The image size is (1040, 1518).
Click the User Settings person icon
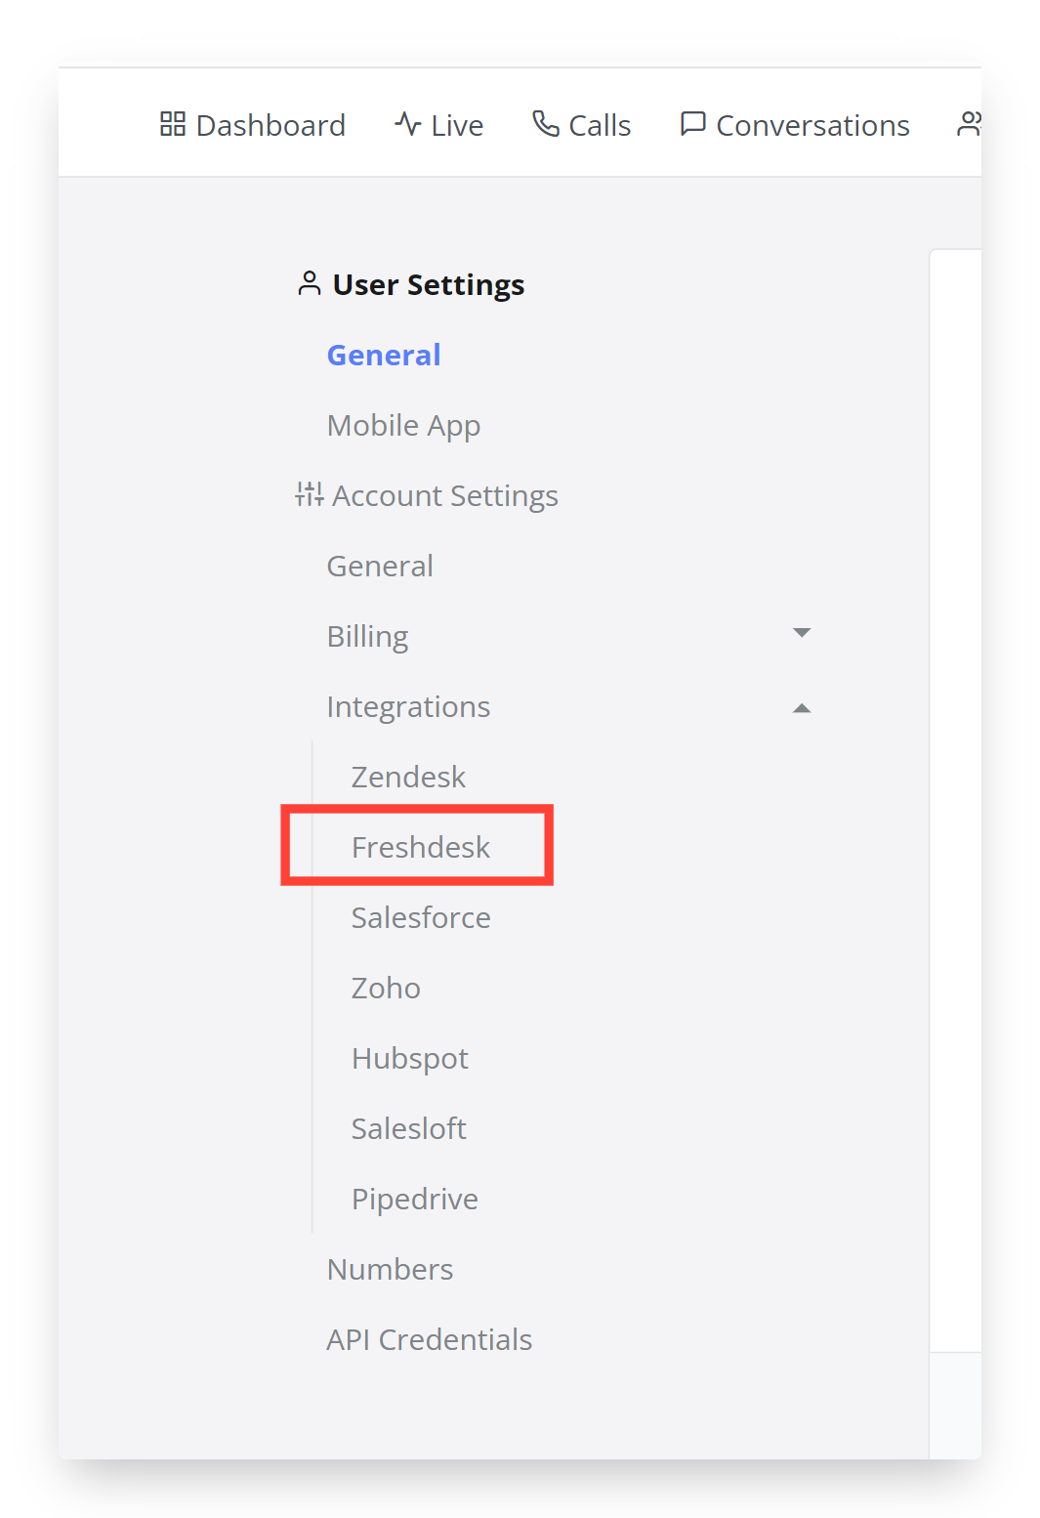click(x=309, y=283)
